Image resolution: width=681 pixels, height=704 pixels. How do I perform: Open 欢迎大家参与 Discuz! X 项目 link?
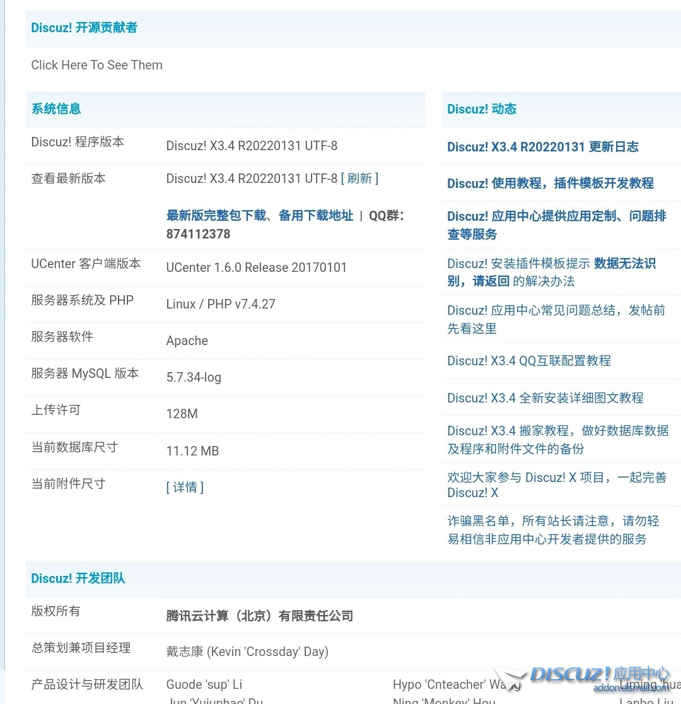click(557, 485)
